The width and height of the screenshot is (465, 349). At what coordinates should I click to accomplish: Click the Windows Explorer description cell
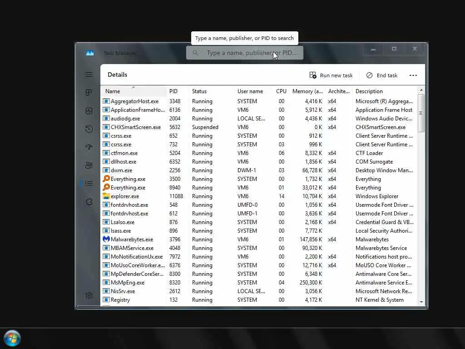coord(376,196)
